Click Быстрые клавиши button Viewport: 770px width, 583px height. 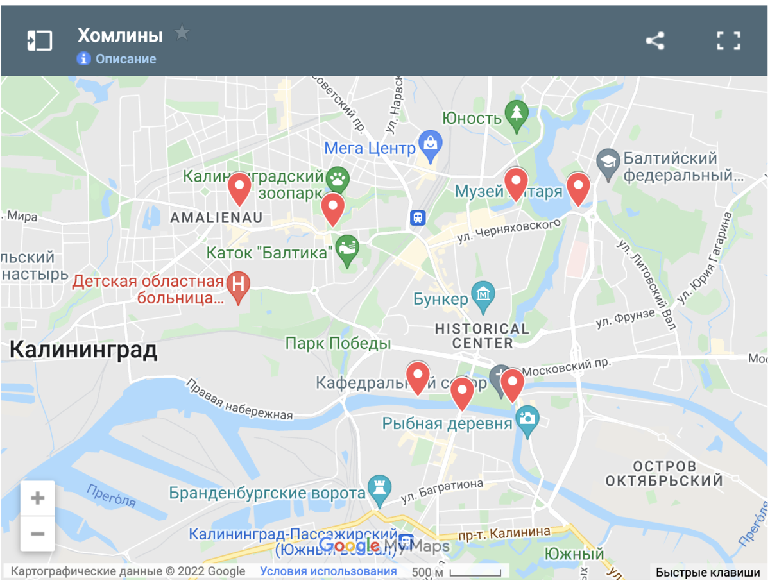click(708, 572)
